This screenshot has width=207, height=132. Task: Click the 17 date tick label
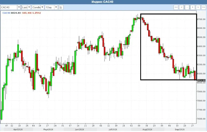(47, 126)
